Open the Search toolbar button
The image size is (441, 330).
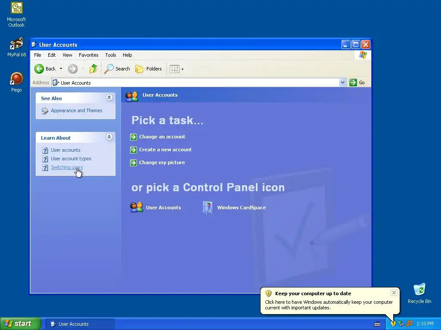coord(117,69)
